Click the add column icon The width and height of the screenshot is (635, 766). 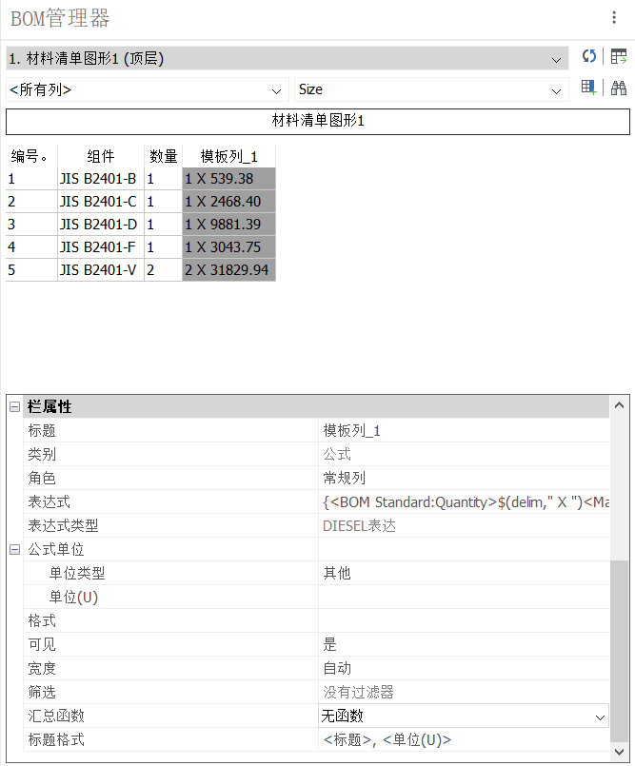click(589, 88)
